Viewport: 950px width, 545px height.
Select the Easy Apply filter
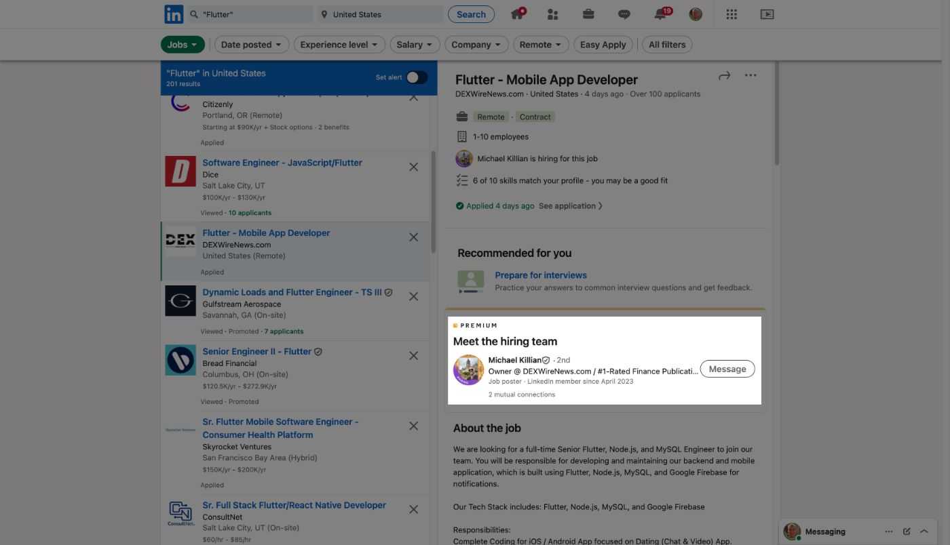603,45
